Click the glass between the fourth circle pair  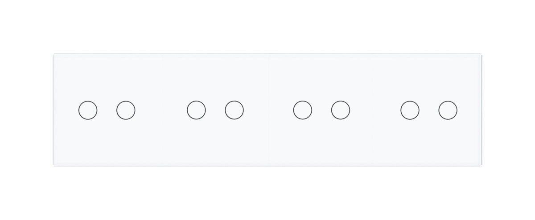click(x=429, y=110)
